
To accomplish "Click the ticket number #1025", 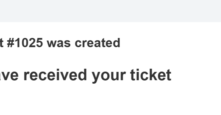I will [25, 43].
